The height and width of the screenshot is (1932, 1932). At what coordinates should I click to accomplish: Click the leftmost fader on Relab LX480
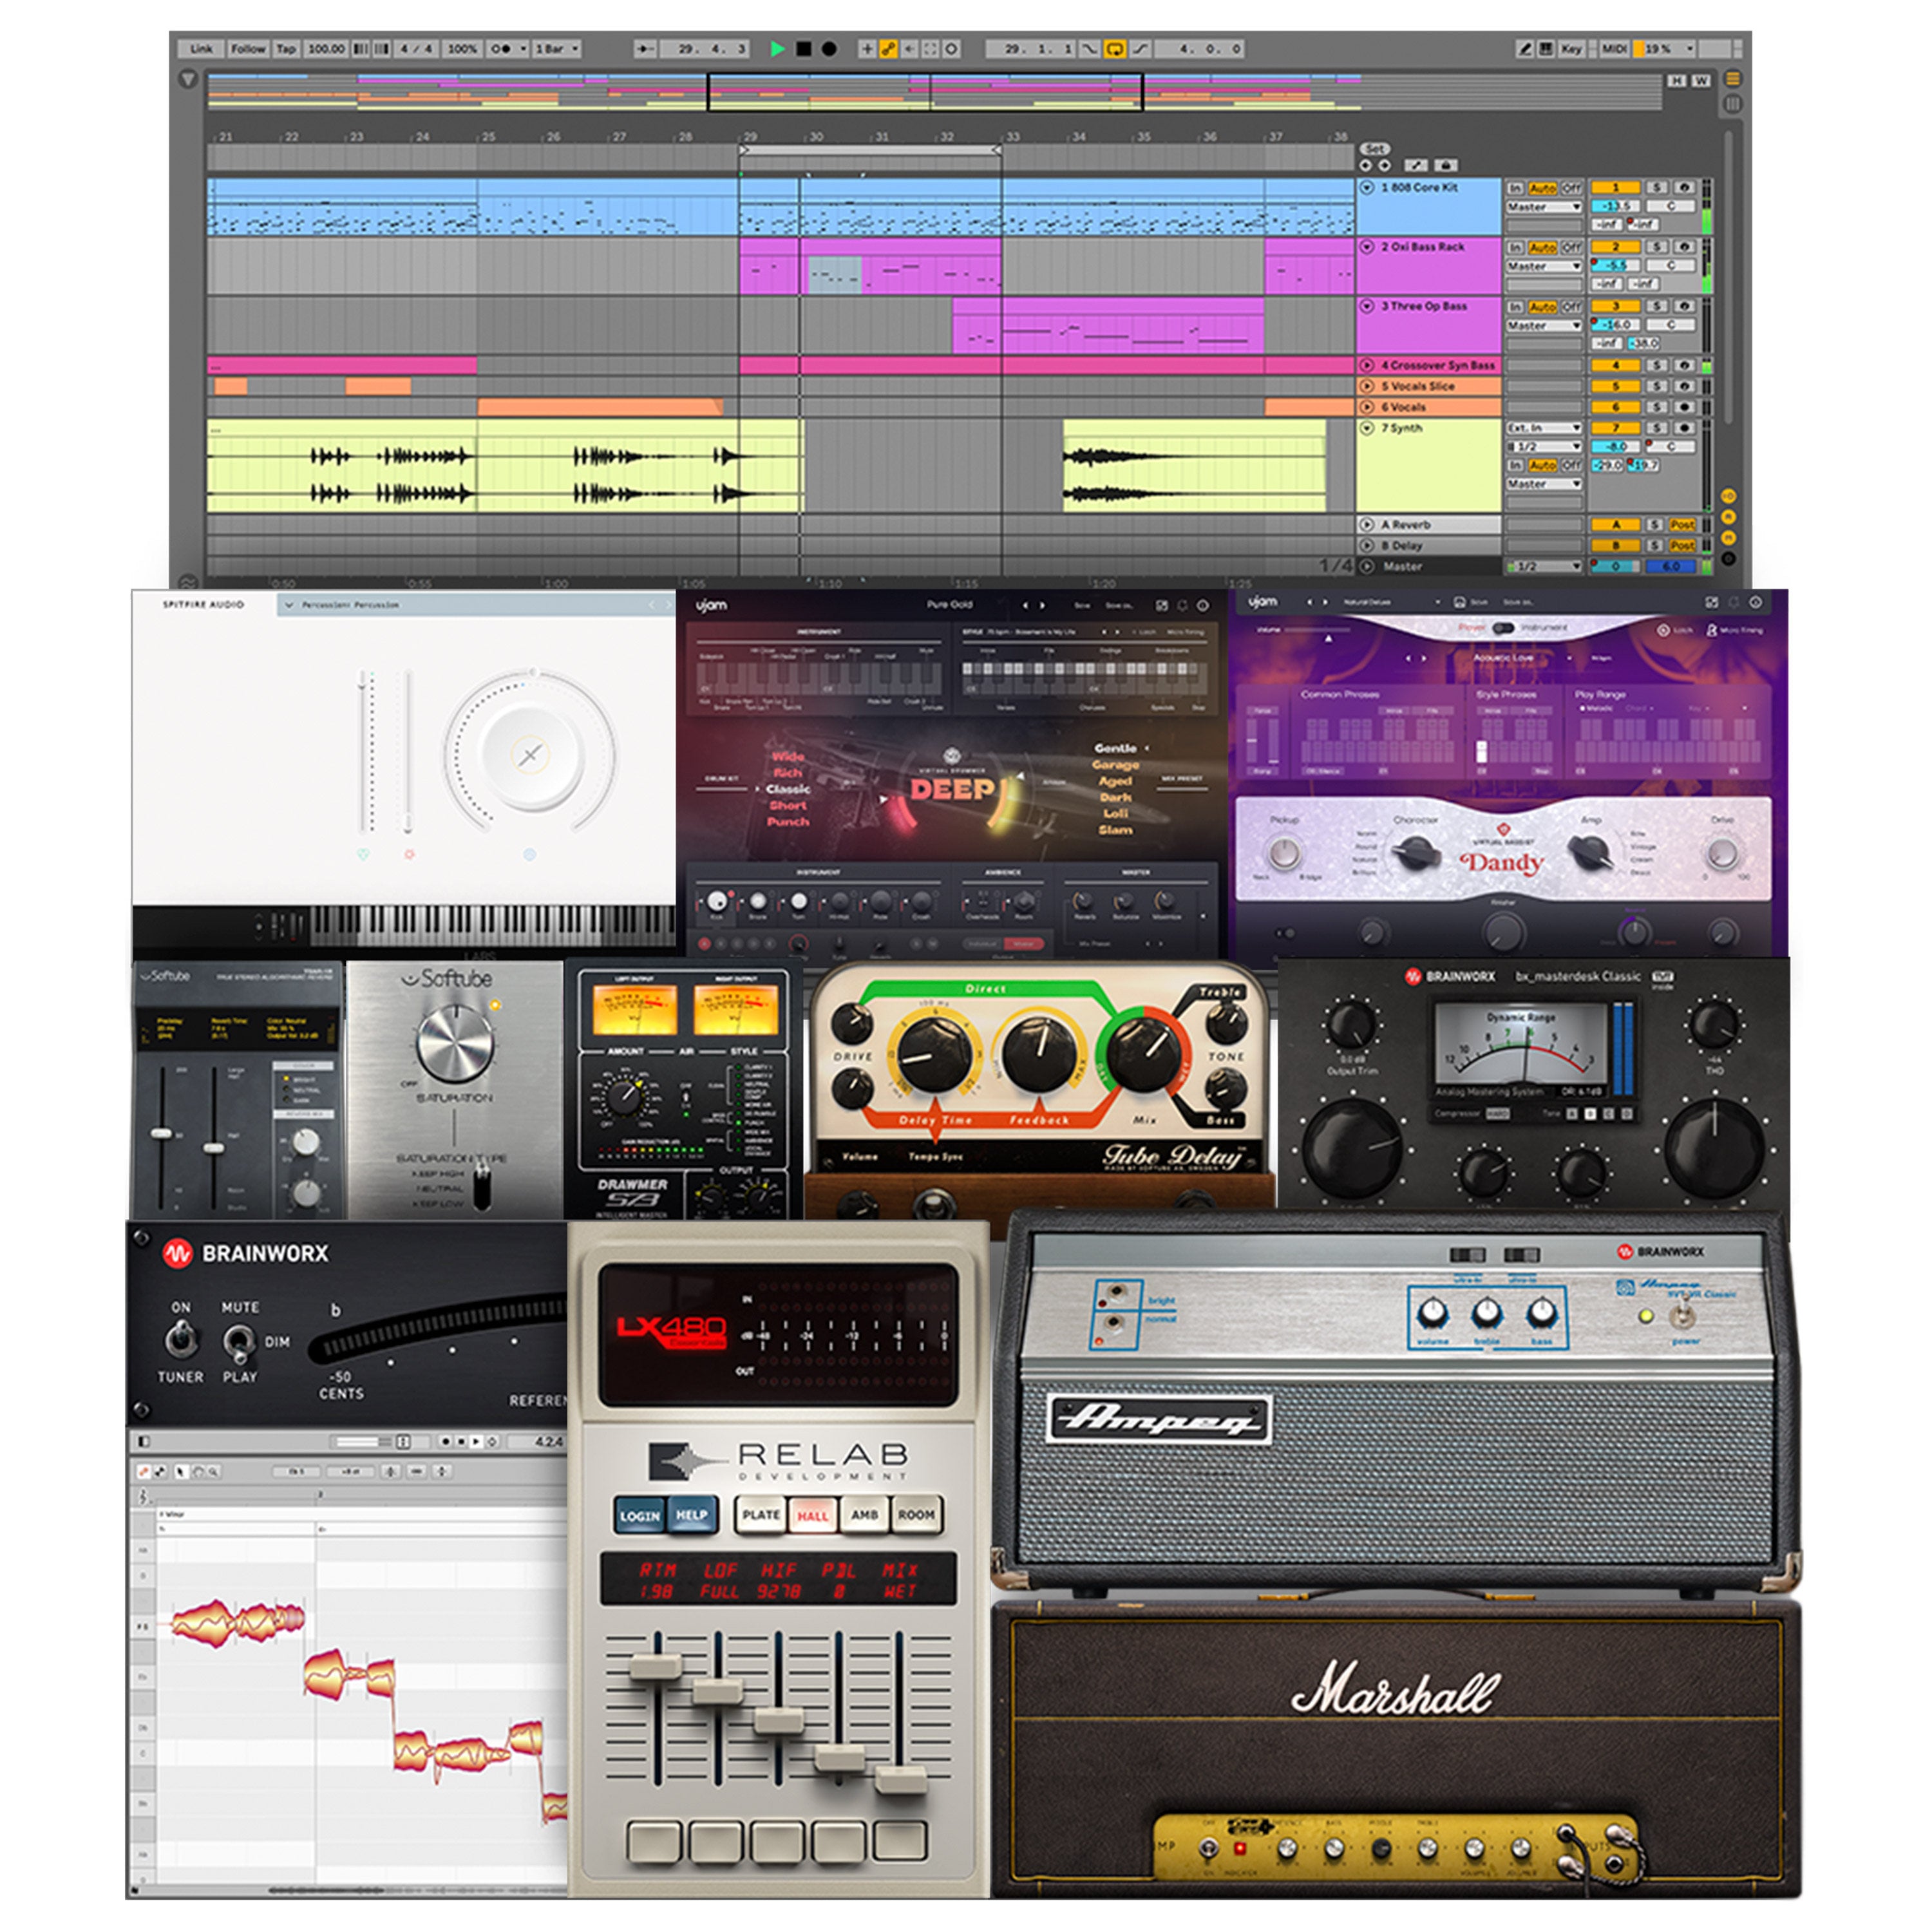(x=656, y=1666)
